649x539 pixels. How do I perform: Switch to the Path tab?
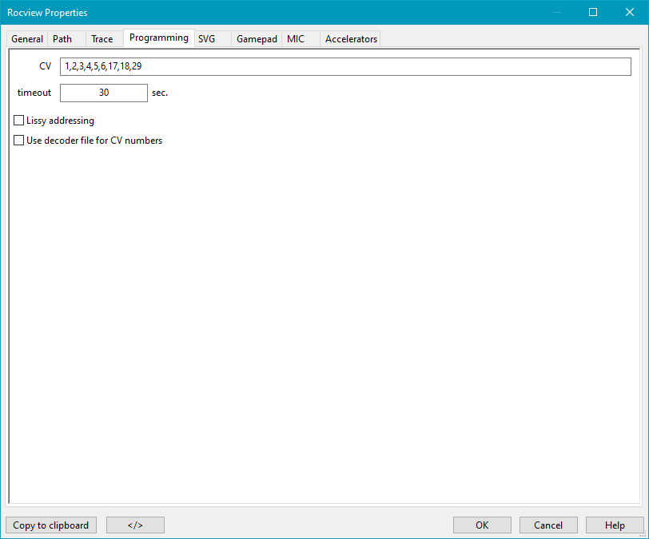pos(62,39)
